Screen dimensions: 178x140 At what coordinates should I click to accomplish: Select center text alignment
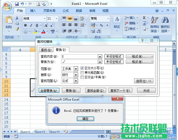70,25
